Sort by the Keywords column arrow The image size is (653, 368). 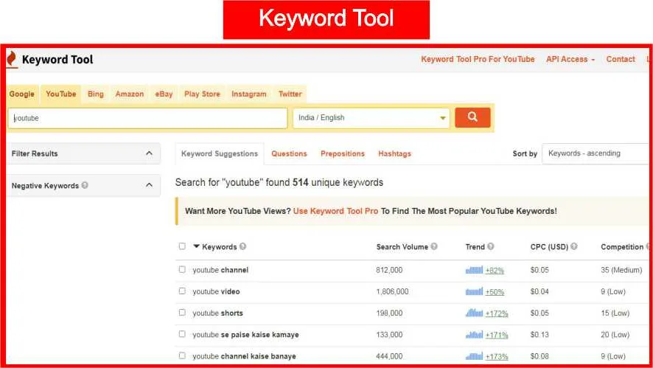[x=197, y=246]
